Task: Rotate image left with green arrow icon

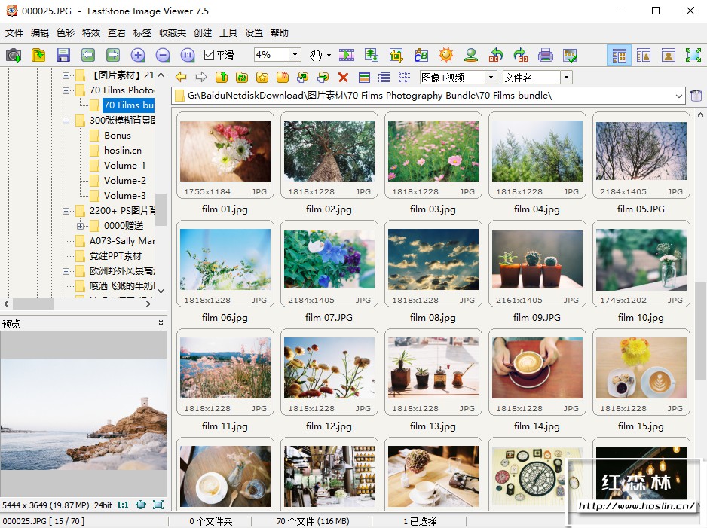Action: click(x=496, y=55)
